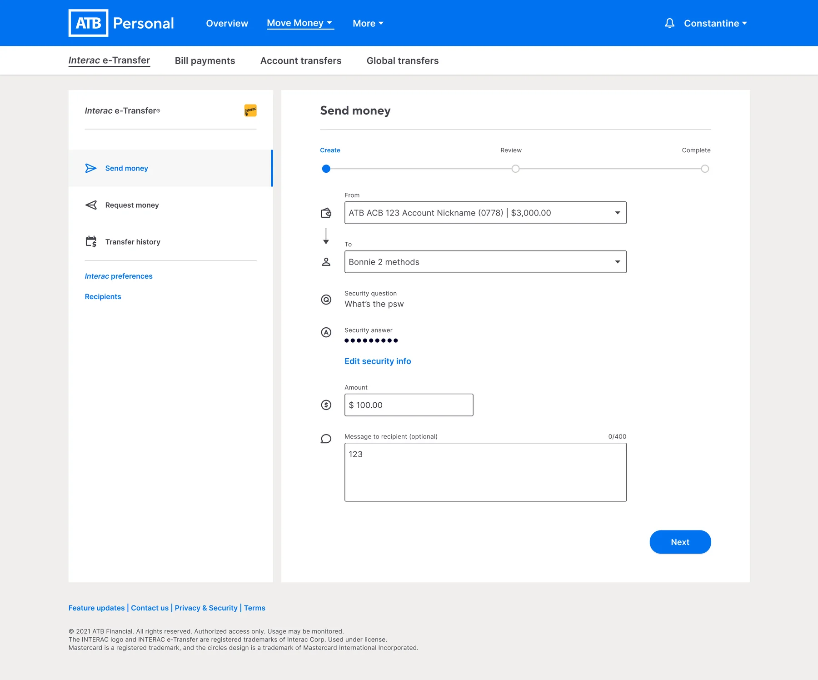Open the Global transfers tab
This screenshot has width=818, height=680.
point(403,60)
